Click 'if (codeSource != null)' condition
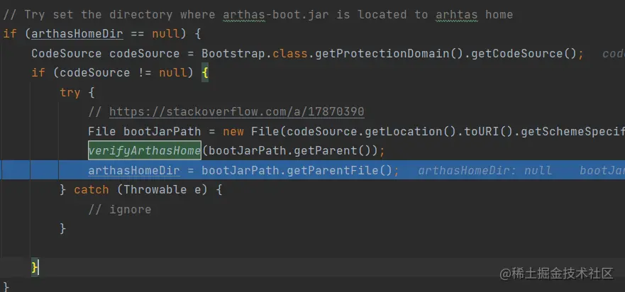The width and height of the screenshot is (625, 292). click(x=112, y=73)
